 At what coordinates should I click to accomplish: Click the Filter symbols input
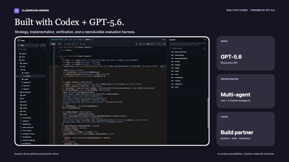click(x=187, y=48)
